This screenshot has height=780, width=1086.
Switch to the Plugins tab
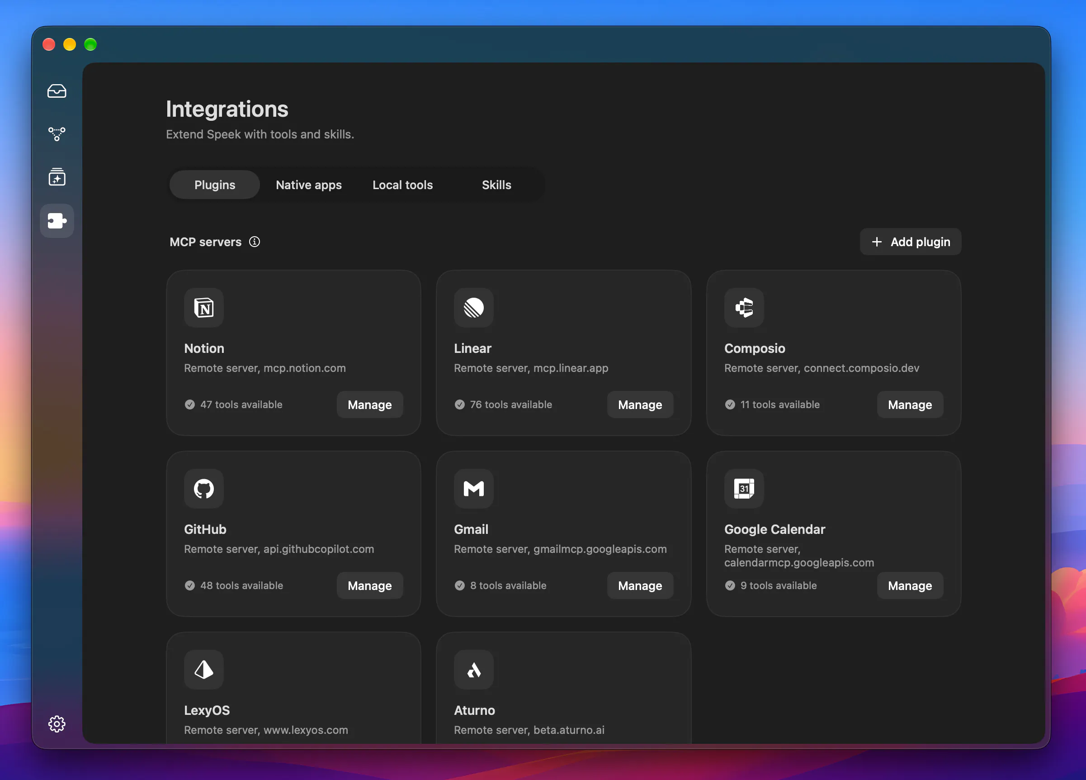pyautogui.click(x=214, y=185)
